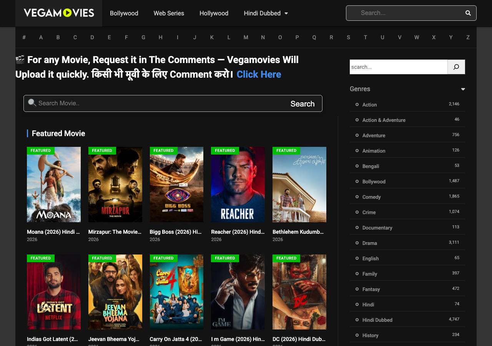Open the Carry On Jatta 4 poster
492x346 pixels.
coord(176,292)
